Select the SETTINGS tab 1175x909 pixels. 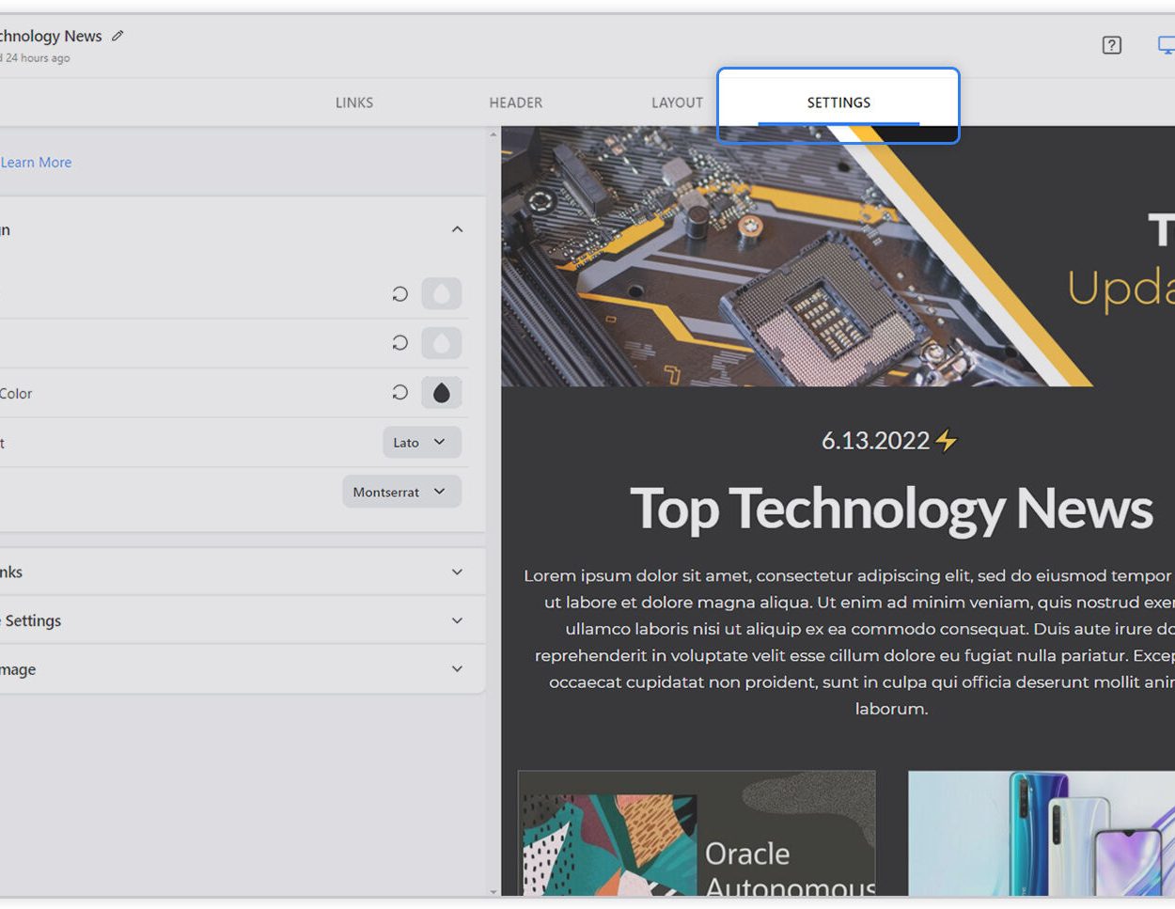click(x=838, y=102)
